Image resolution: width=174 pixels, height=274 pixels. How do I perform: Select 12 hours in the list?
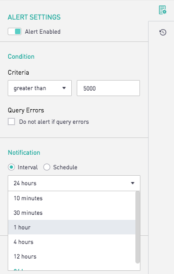[72, 257]
